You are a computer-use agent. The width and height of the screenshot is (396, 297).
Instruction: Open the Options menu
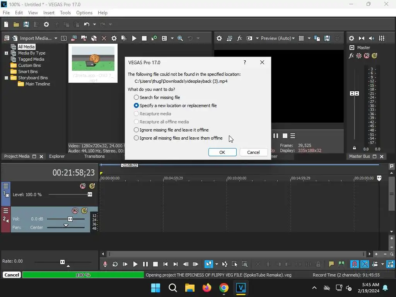coord(84,13)
